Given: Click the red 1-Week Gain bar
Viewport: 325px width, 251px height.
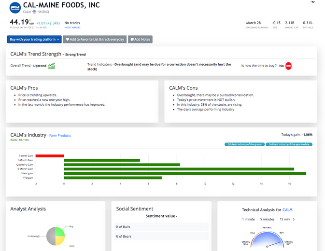Looking at the screenshot, I should 50,156.
